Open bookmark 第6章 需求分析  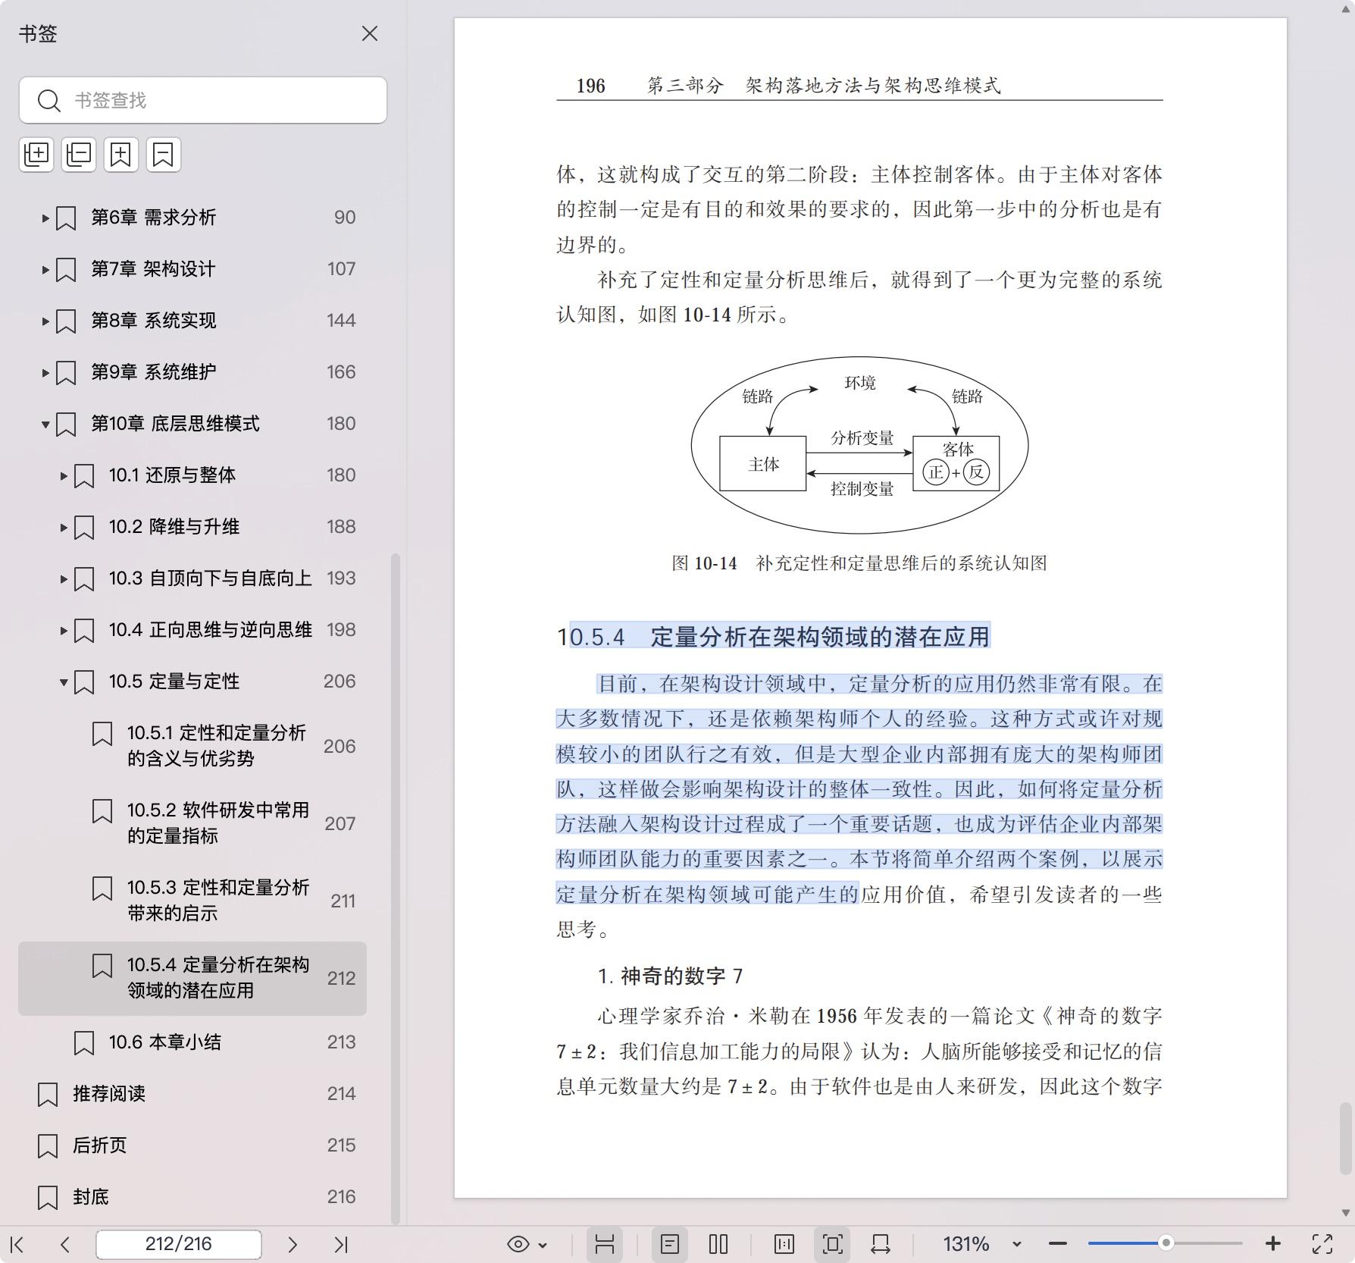(154, 218)
